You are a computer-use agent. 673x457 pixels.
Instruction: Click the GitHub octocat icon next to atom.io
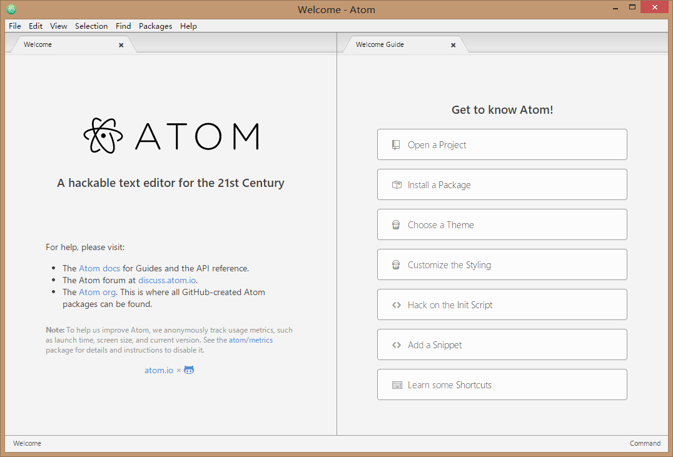[188, 369]
